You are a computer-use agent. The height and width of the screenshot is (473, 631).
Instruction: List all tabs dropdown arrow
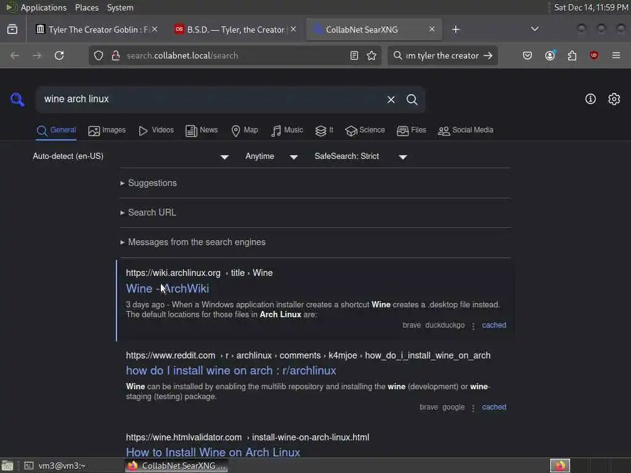535,29
